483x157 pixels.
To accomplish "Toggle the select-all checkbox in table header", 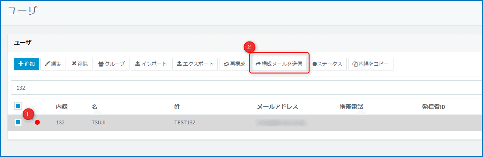I will (18, 106).
